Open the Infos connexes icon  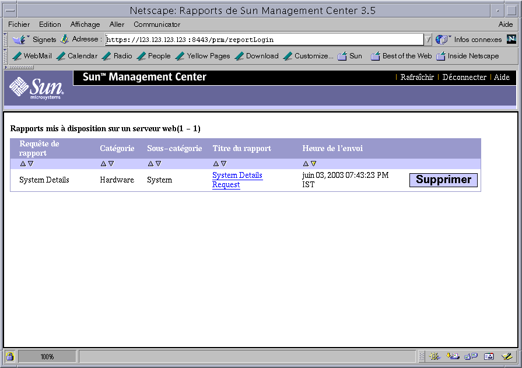click(x=442, y=40)
